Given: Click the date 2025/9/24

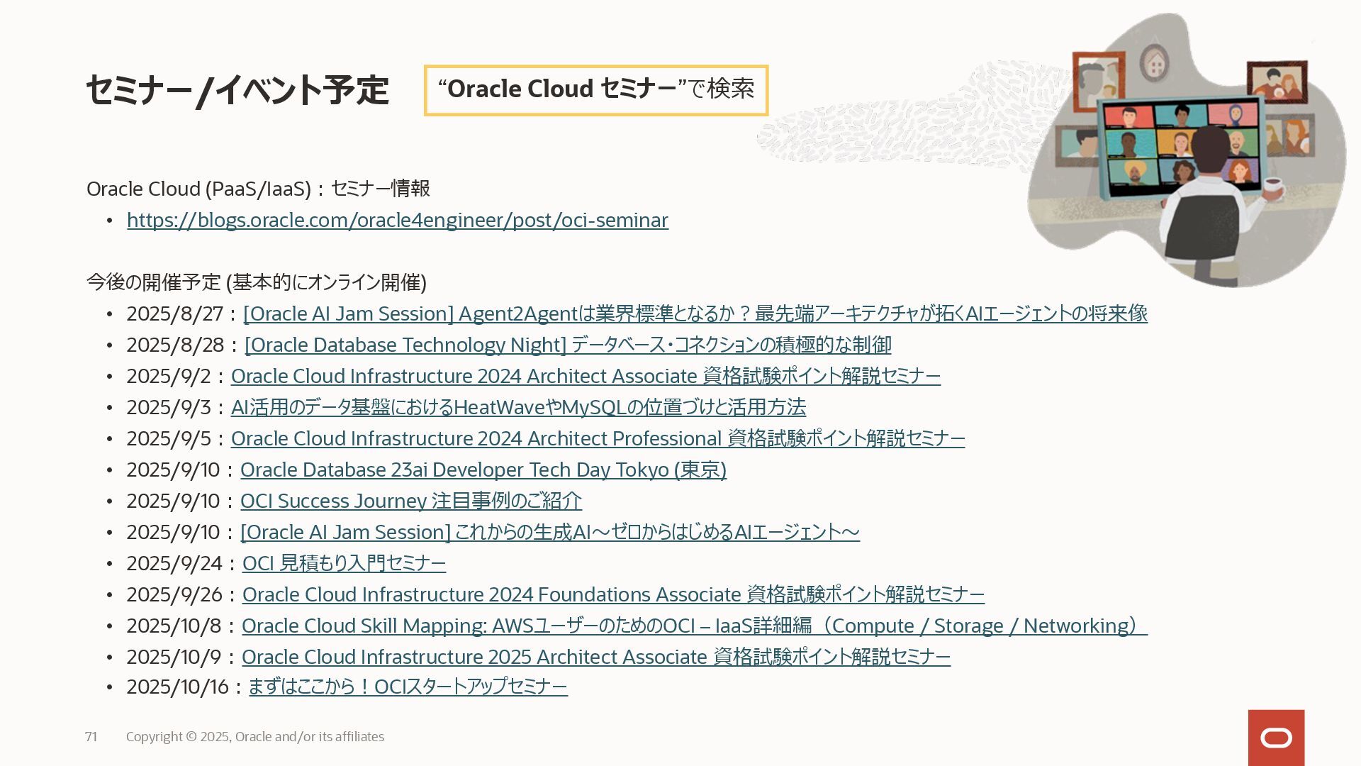Looking at the screenshot, I should point(174,563).
